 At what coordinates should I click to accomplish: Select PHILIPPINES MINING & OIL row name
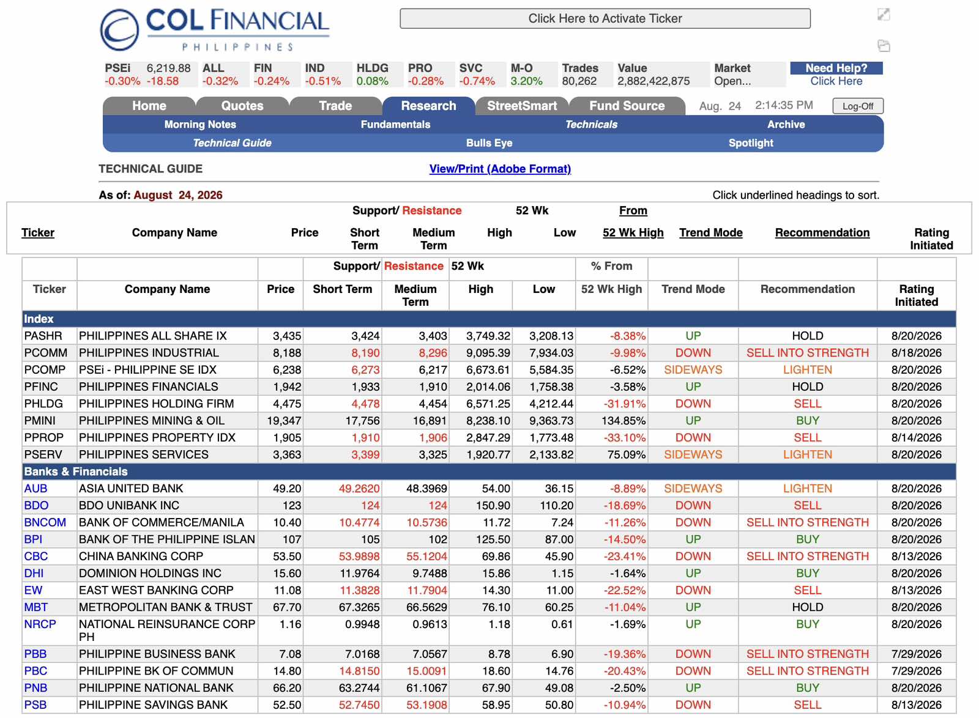(x=152, y=421)
